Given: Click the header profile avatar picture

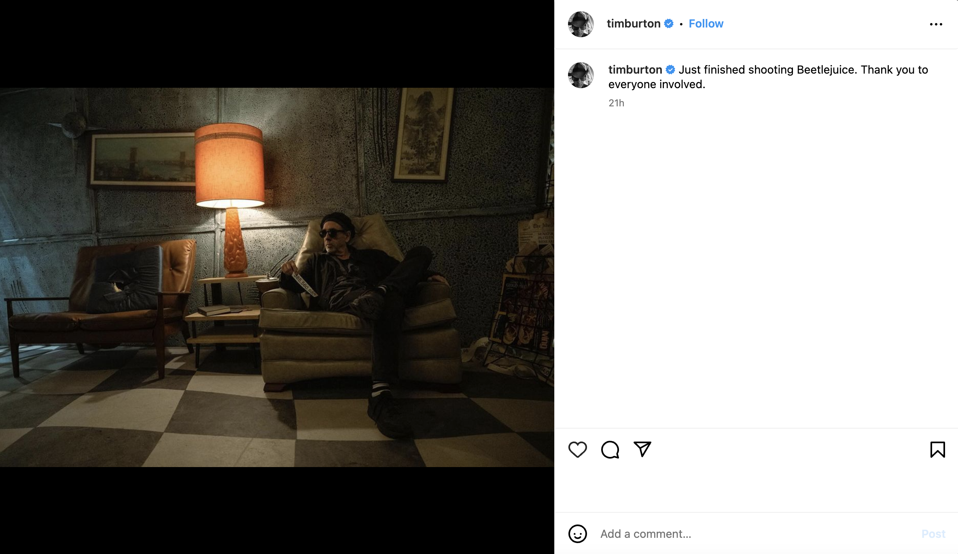Looking at the screenshot, I should pos(581,24).
